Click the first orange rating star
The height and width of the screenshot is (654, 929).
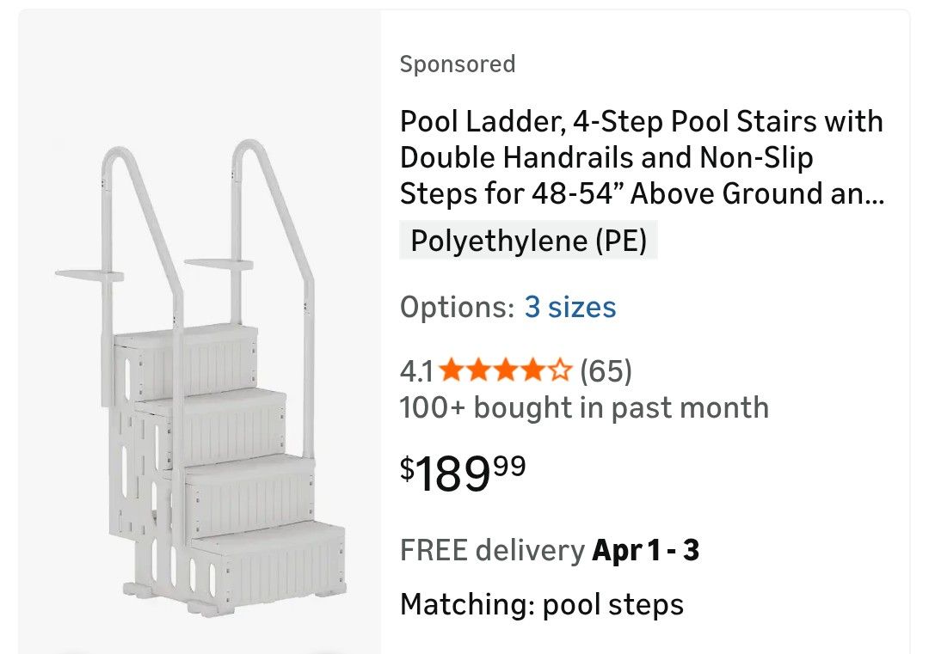click(x=451, y=371)
